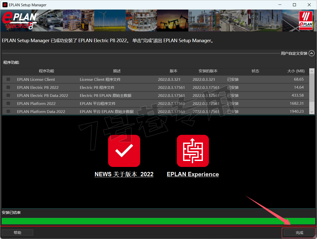Click the License Client installed version 2022.0.3.321

(x=204, y=79)
